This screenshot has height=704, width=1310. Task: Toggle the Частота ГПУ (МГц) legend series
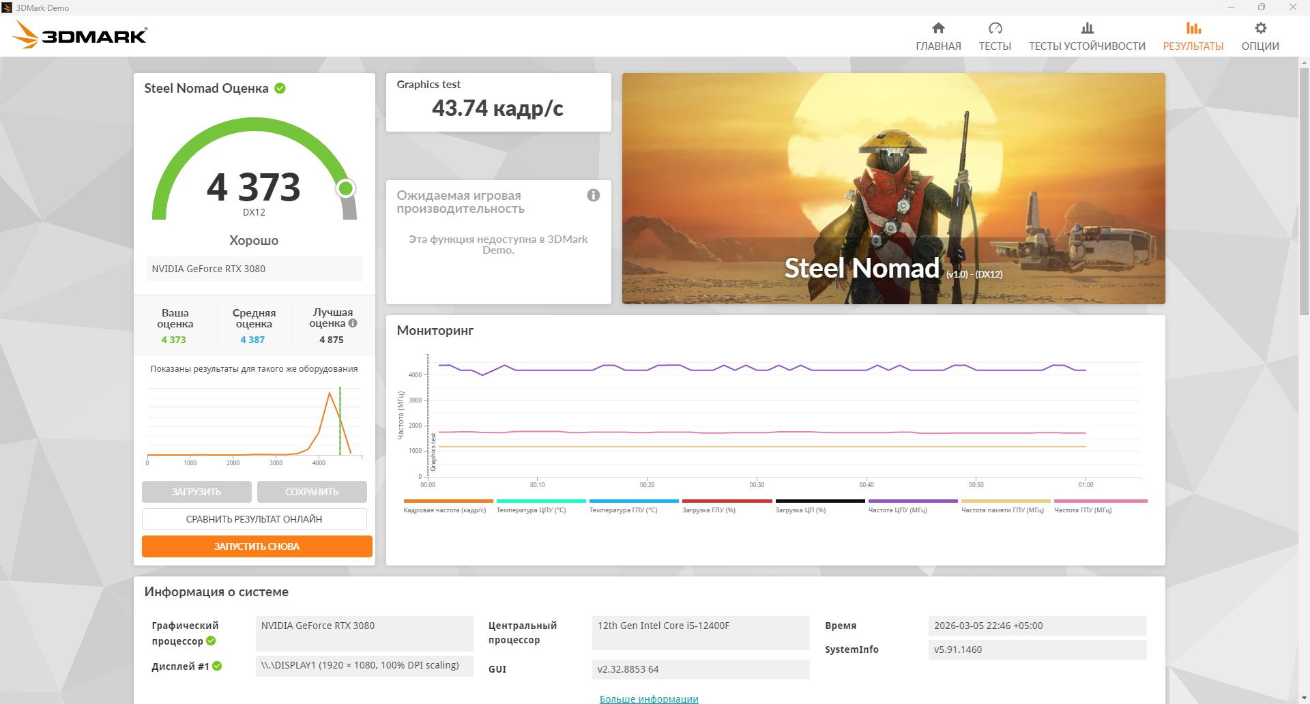click(x=1100, y=506)
